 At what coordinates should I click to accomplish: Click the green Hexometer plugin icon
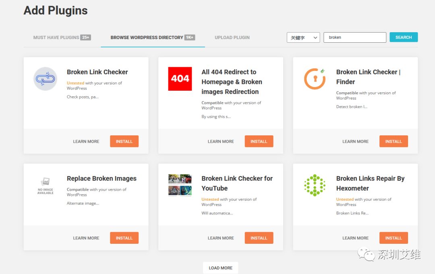pyautogui.click(x=315, y=185)
